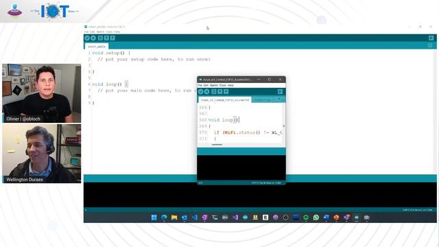Screen dimensions: 439x247
Task: Open Microsoft Edge from the taskbar
Action: click(164, 217)
